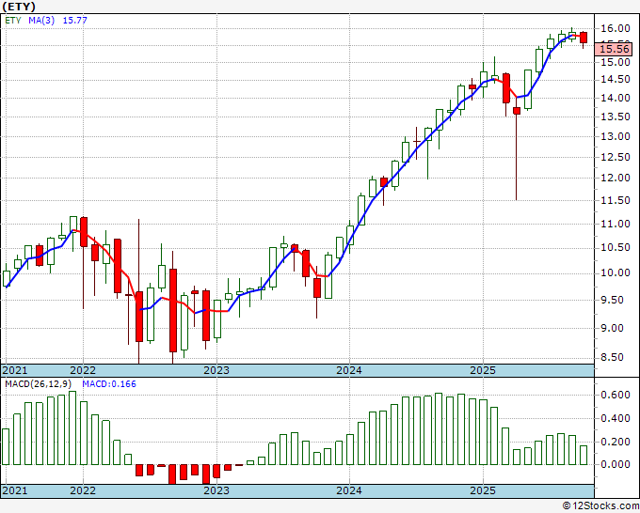Click the 0.600 MACD axis label
Image resolution: width=640 pixels, height=513 pixels.
616,395
